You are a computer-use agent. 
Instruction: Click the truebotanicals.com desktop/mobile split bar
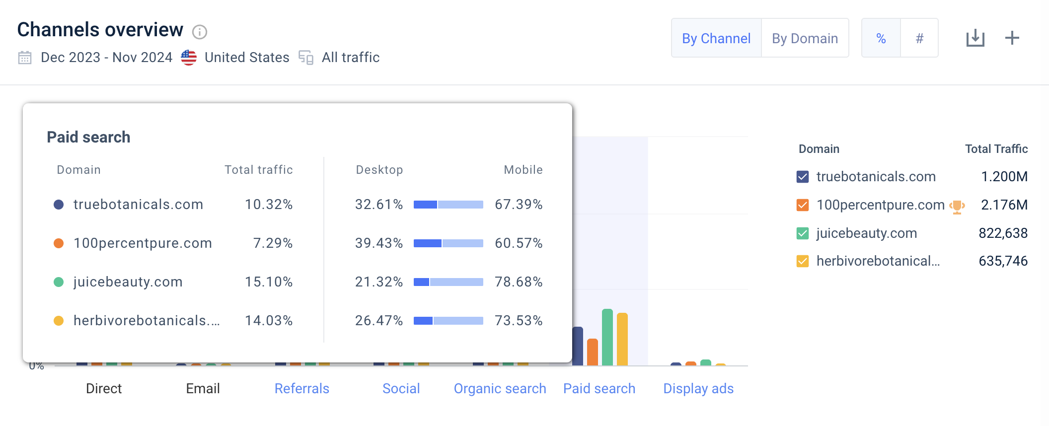448,205
